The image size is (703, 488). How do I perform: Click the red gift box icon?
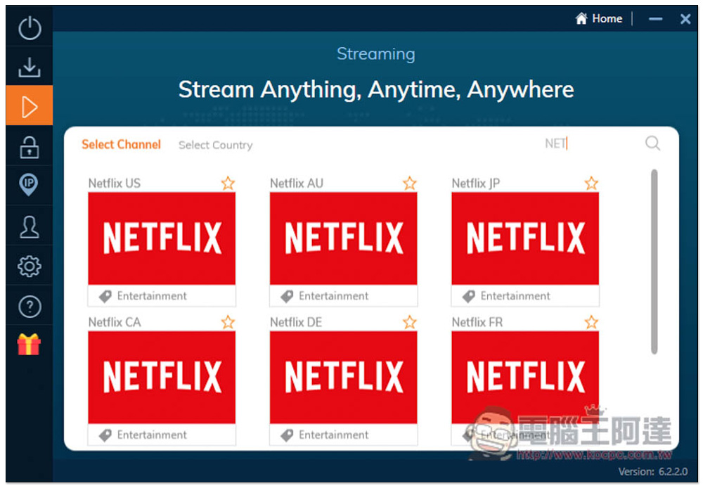click(29, 345)
